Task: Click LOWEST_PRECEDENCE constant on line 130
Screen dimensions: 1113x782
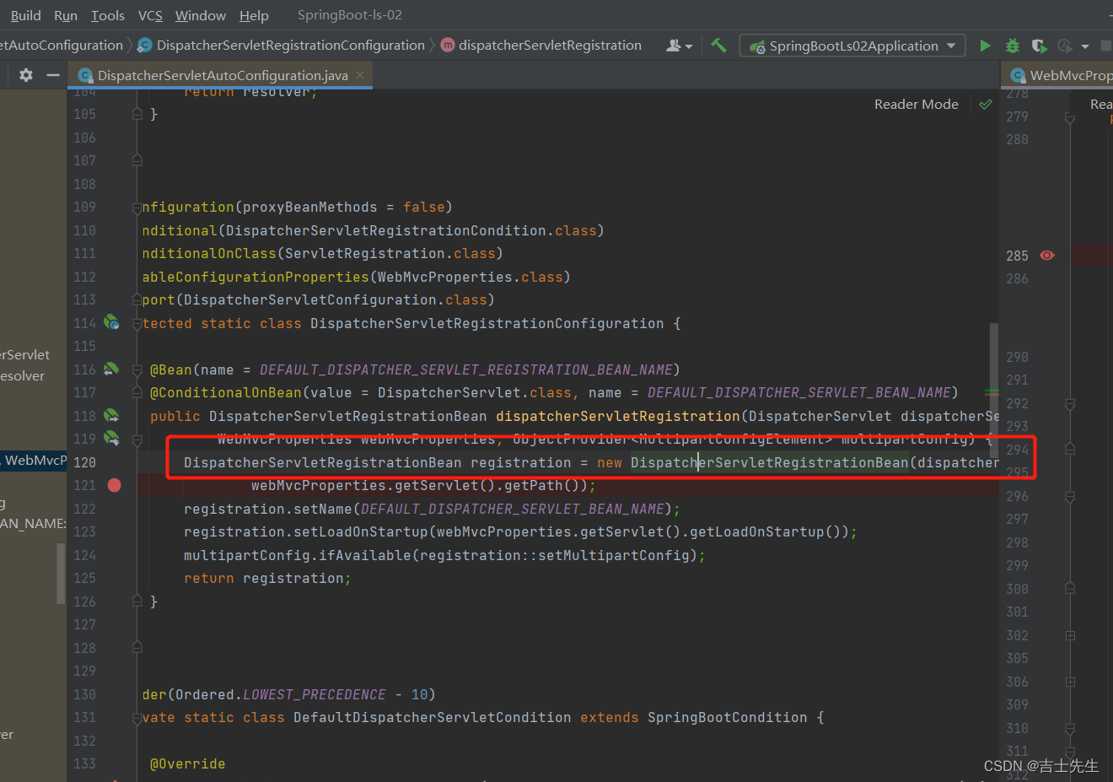Action: tap(314, 694)
